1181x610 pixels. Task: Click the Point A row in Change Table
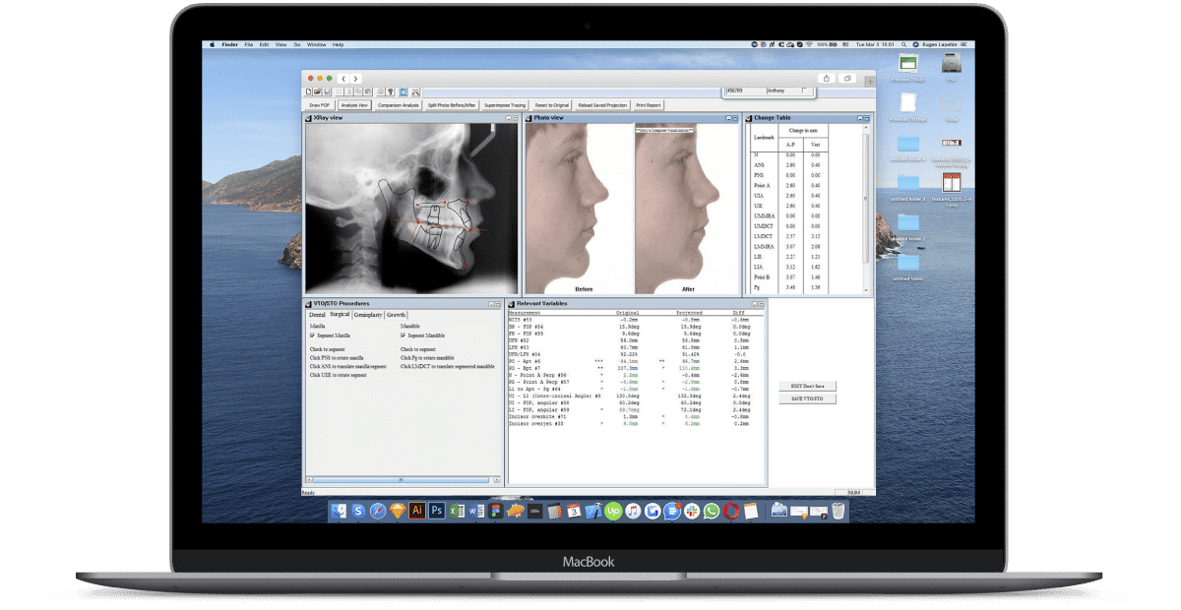[x=789, y=185]
